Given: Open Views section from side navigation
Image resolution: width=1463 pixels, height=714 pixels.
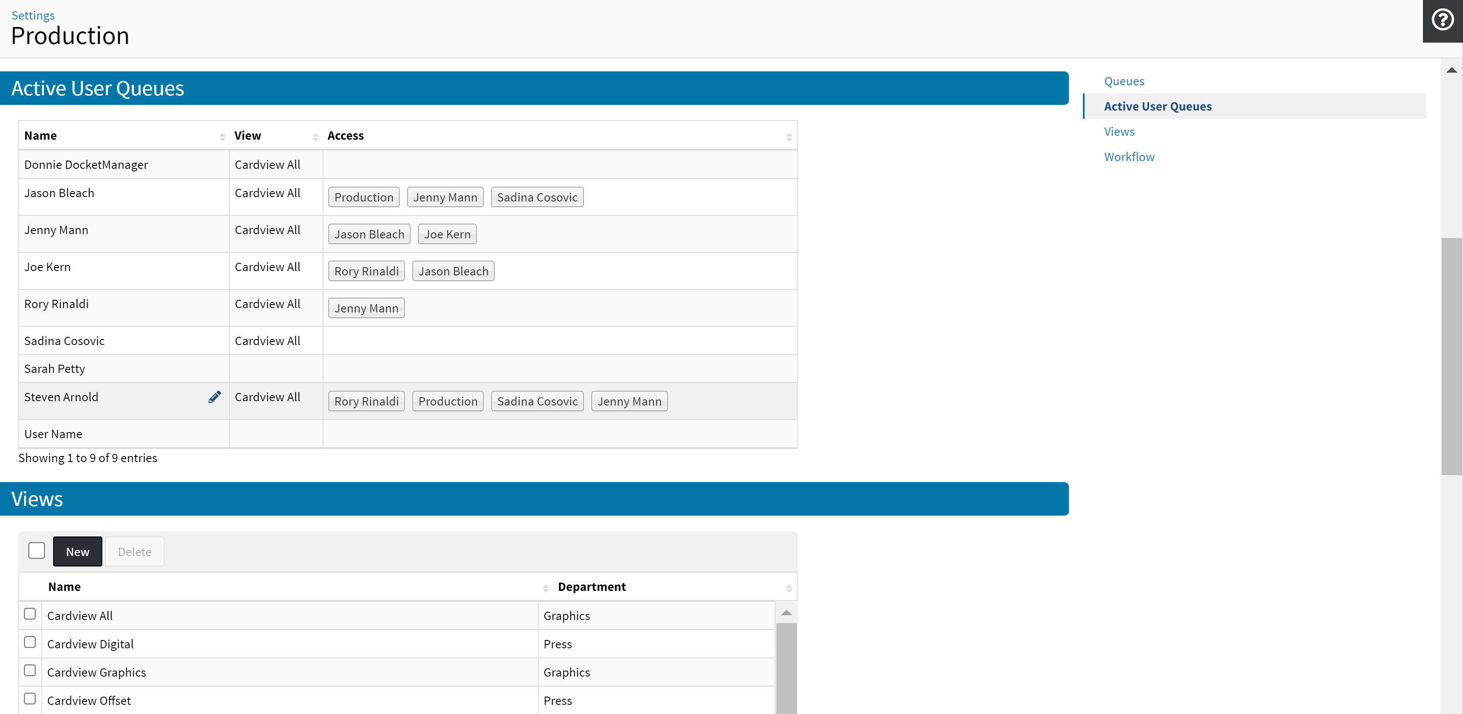Looking at the screenshot, I should [x=1119, y=132].
